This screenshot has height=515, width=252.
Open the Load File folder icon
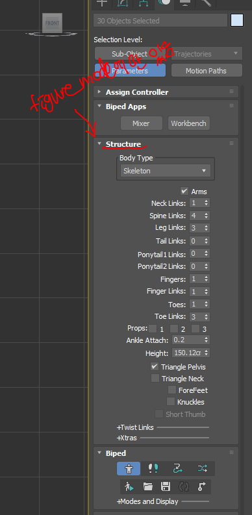pos(148,487)
